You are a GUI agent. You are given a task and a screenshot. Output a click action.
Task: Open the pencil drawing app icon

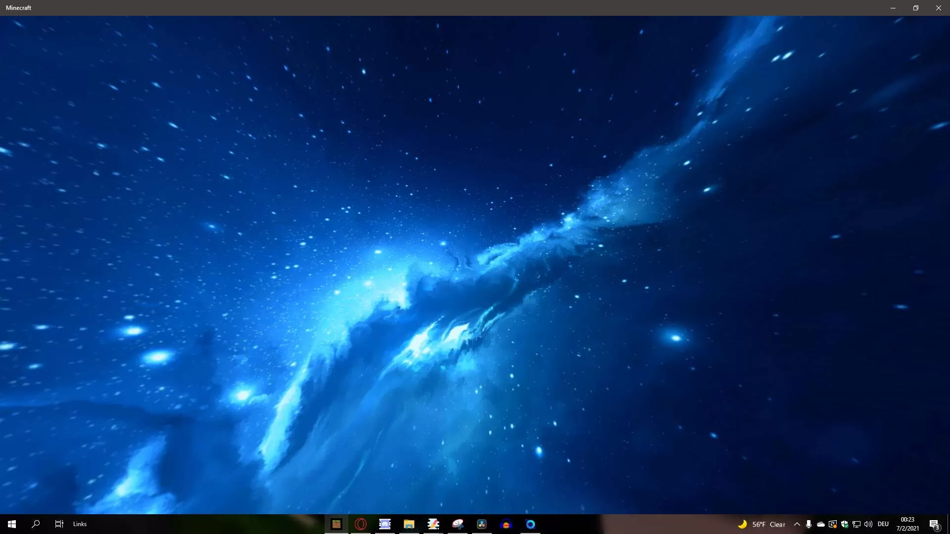(433, 524)
